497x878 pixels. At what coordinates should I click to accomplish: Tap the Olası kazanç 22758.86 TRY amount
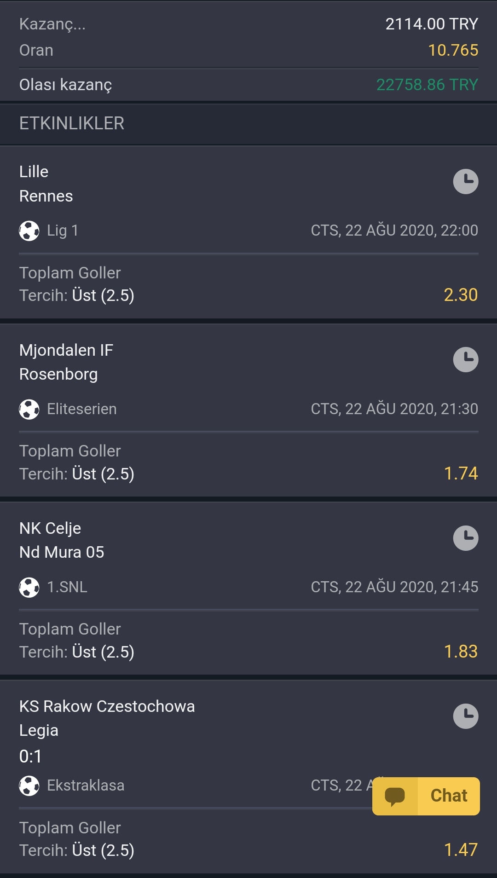(427, 85)
